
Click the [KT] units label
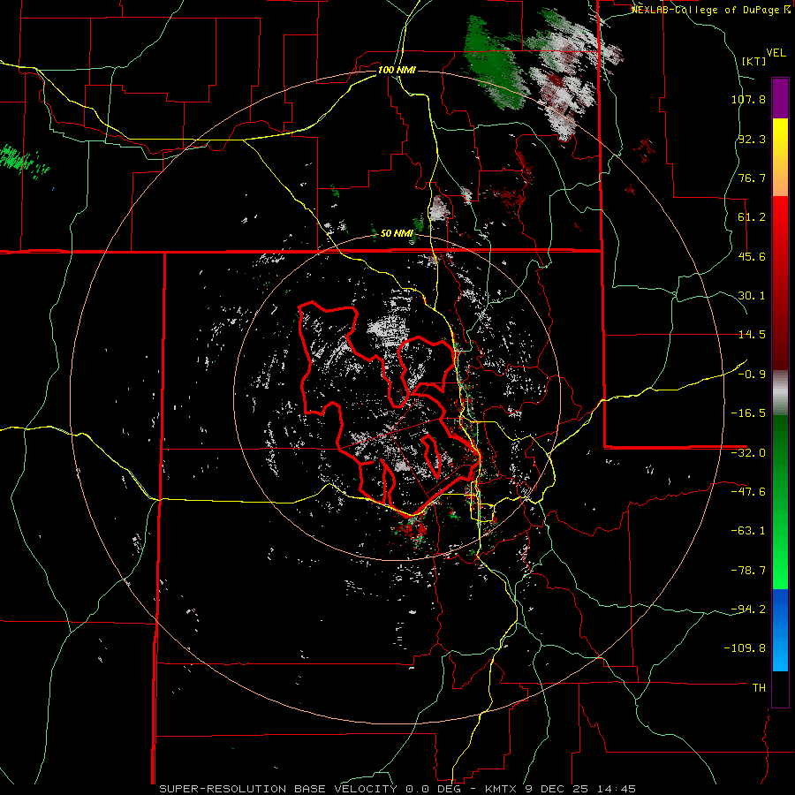point(753,61)
